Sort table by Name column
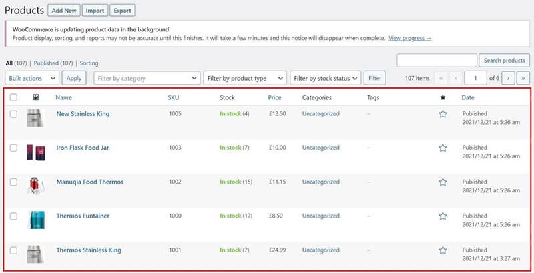This screenshot has width=534, height=273. [x=63, y=97]
